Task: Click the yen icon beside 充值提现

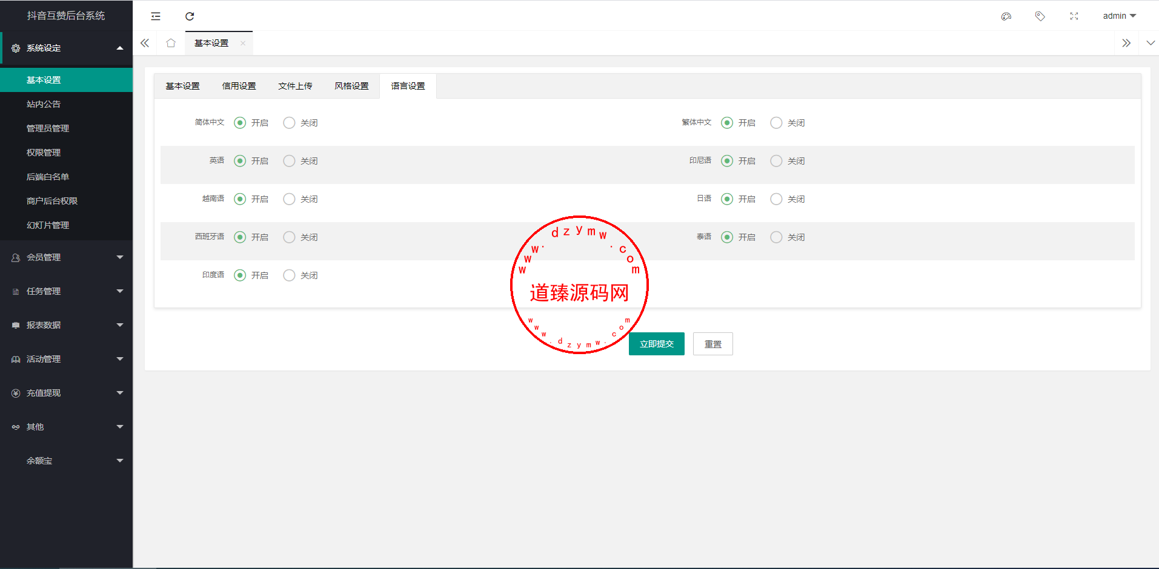Action: [x=16, y=393]
